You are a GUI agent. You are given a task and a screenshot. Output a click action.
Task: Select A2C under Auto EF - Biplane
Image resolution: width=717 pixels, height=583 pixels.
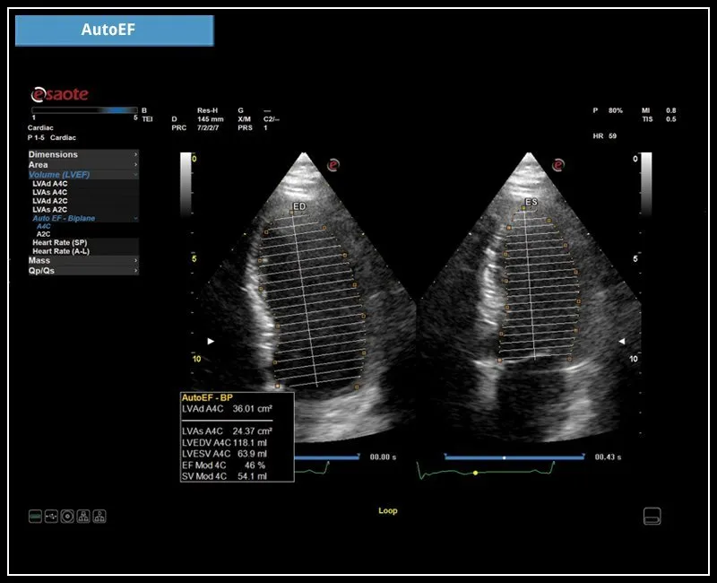click(44, 234)
